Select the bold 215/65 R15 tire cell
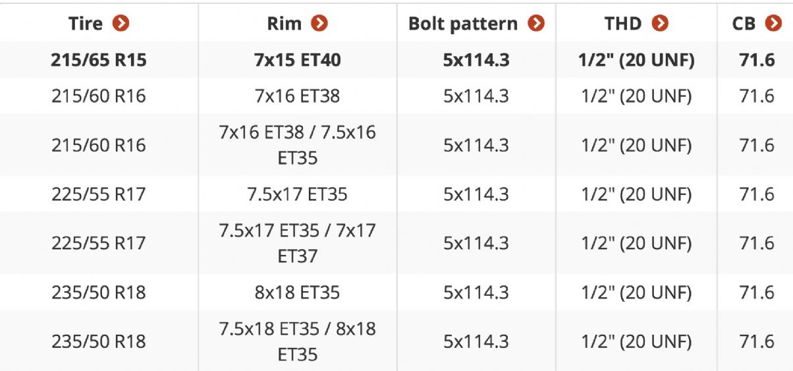Screen dimensions: 793x371 click(x=99, y=60)
